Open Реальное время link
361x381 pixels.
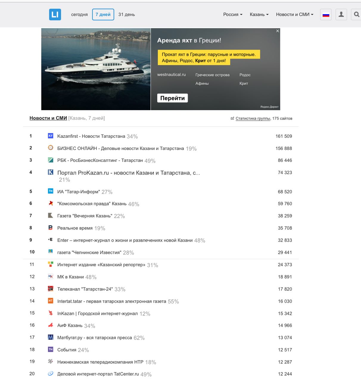tap(75, 228)
